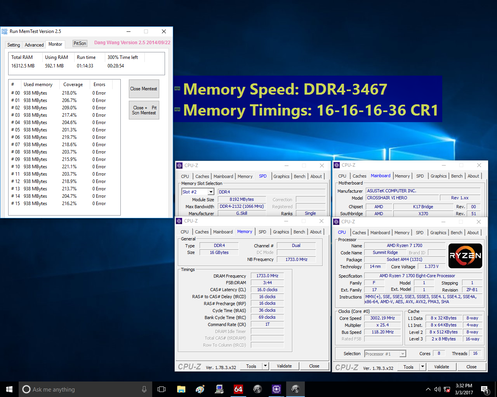This screenshot has height=397, width=497.
Task: Click the Close Memtest button
Action: (144, 88)
